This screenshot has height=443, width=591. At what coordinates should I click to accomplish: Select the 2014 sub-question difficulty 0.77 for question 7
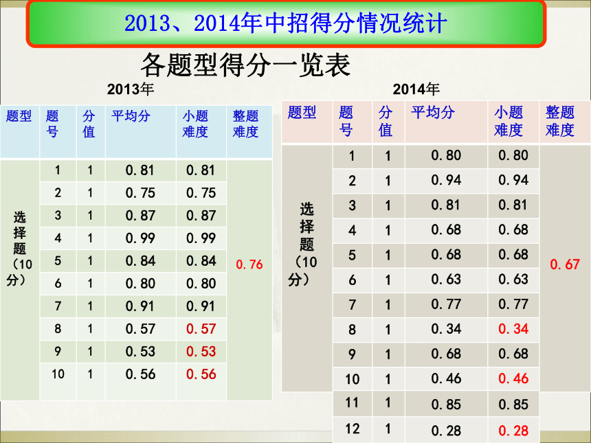(x=513, y=304)
